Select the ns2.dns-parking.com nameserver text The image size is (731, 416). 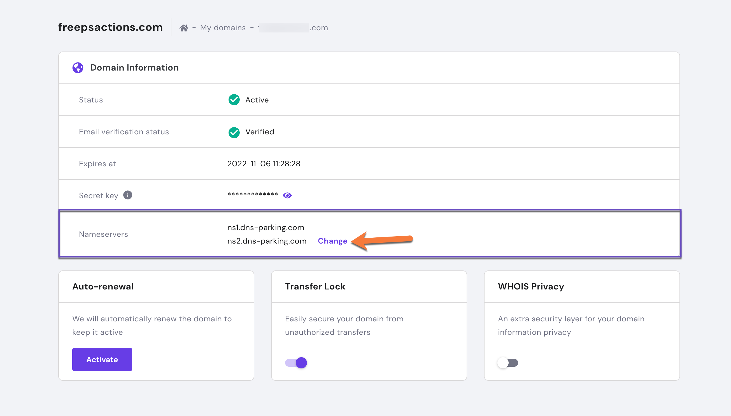[x=267, y=241]
